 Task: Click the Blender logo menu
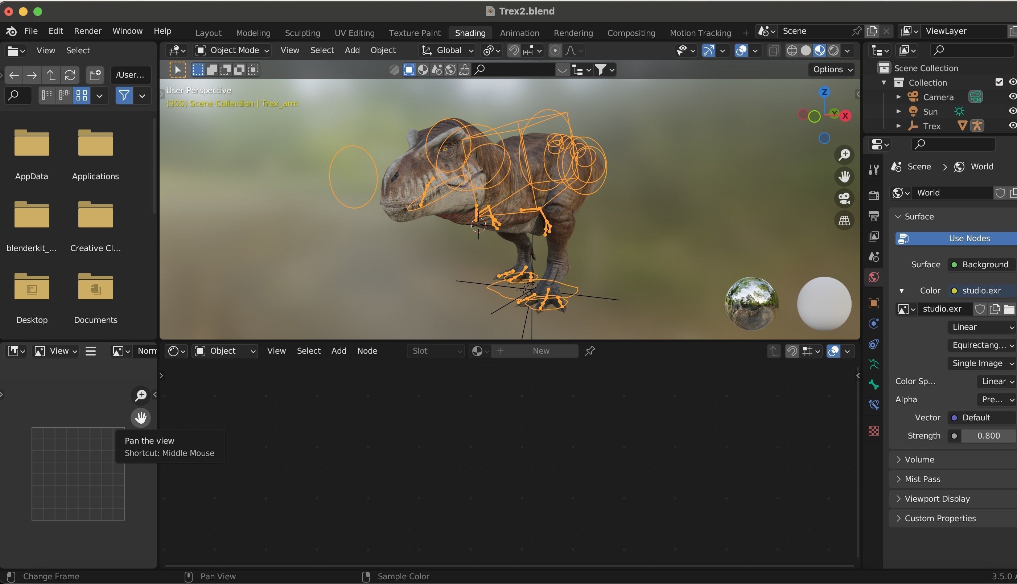point(11,31)
